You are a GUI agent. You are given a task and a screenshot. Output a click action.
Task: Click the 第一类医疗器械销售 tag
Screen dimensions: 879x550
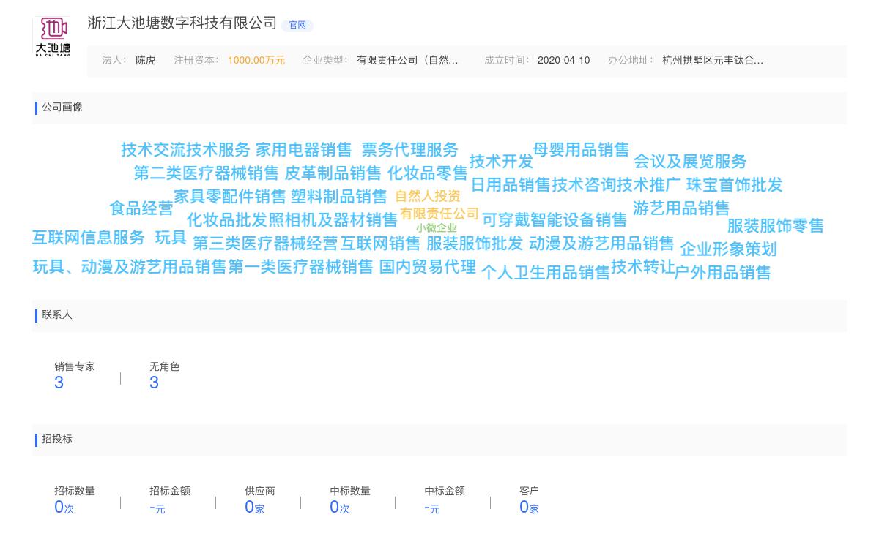[x=301, y=267]
